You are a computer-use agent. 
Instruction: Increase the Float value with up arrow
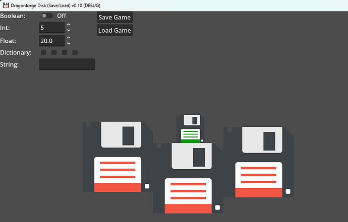click(x=69, y=38)
